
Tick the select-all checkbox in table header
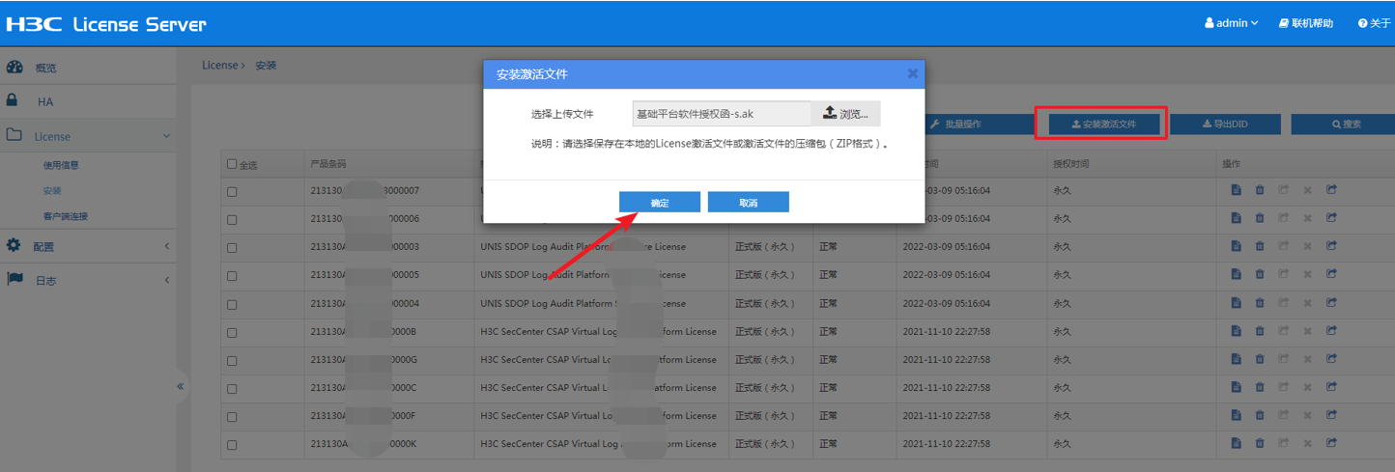coord(232,164)
